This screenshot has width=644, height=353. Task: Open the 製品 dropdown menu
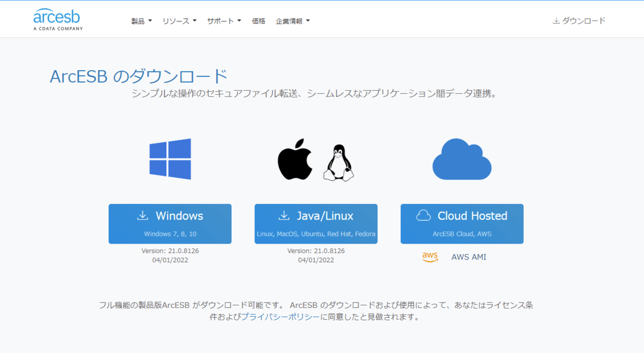point(142,21)
